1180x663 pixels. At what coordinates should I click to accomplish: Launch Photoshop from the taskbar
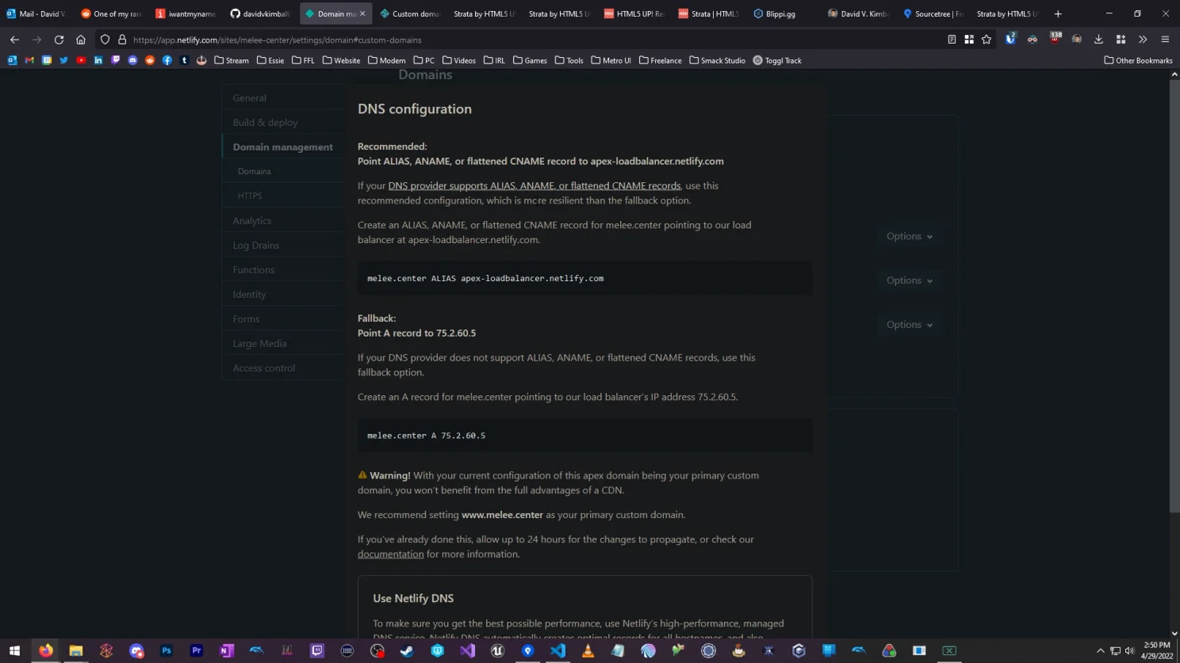tap(166, 650)
